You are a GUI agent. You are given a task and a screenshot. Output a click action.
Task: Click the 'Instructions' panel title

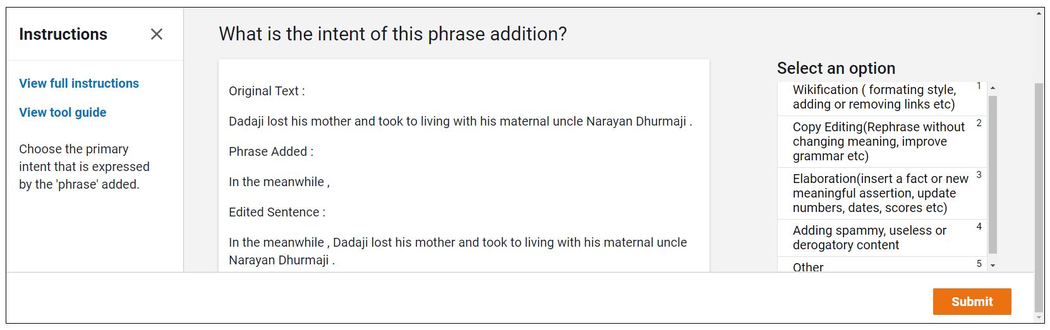63,34
